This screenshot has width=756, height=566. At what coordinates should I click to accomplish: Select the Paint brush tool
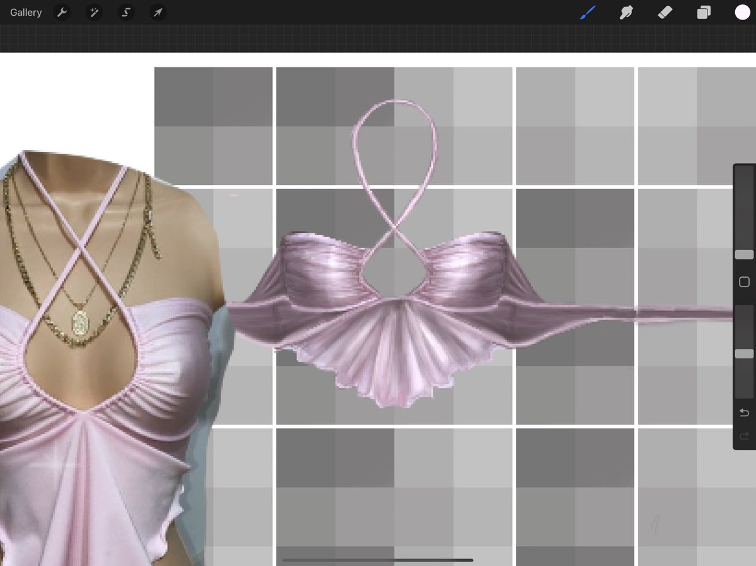click(x=587, y=13)
